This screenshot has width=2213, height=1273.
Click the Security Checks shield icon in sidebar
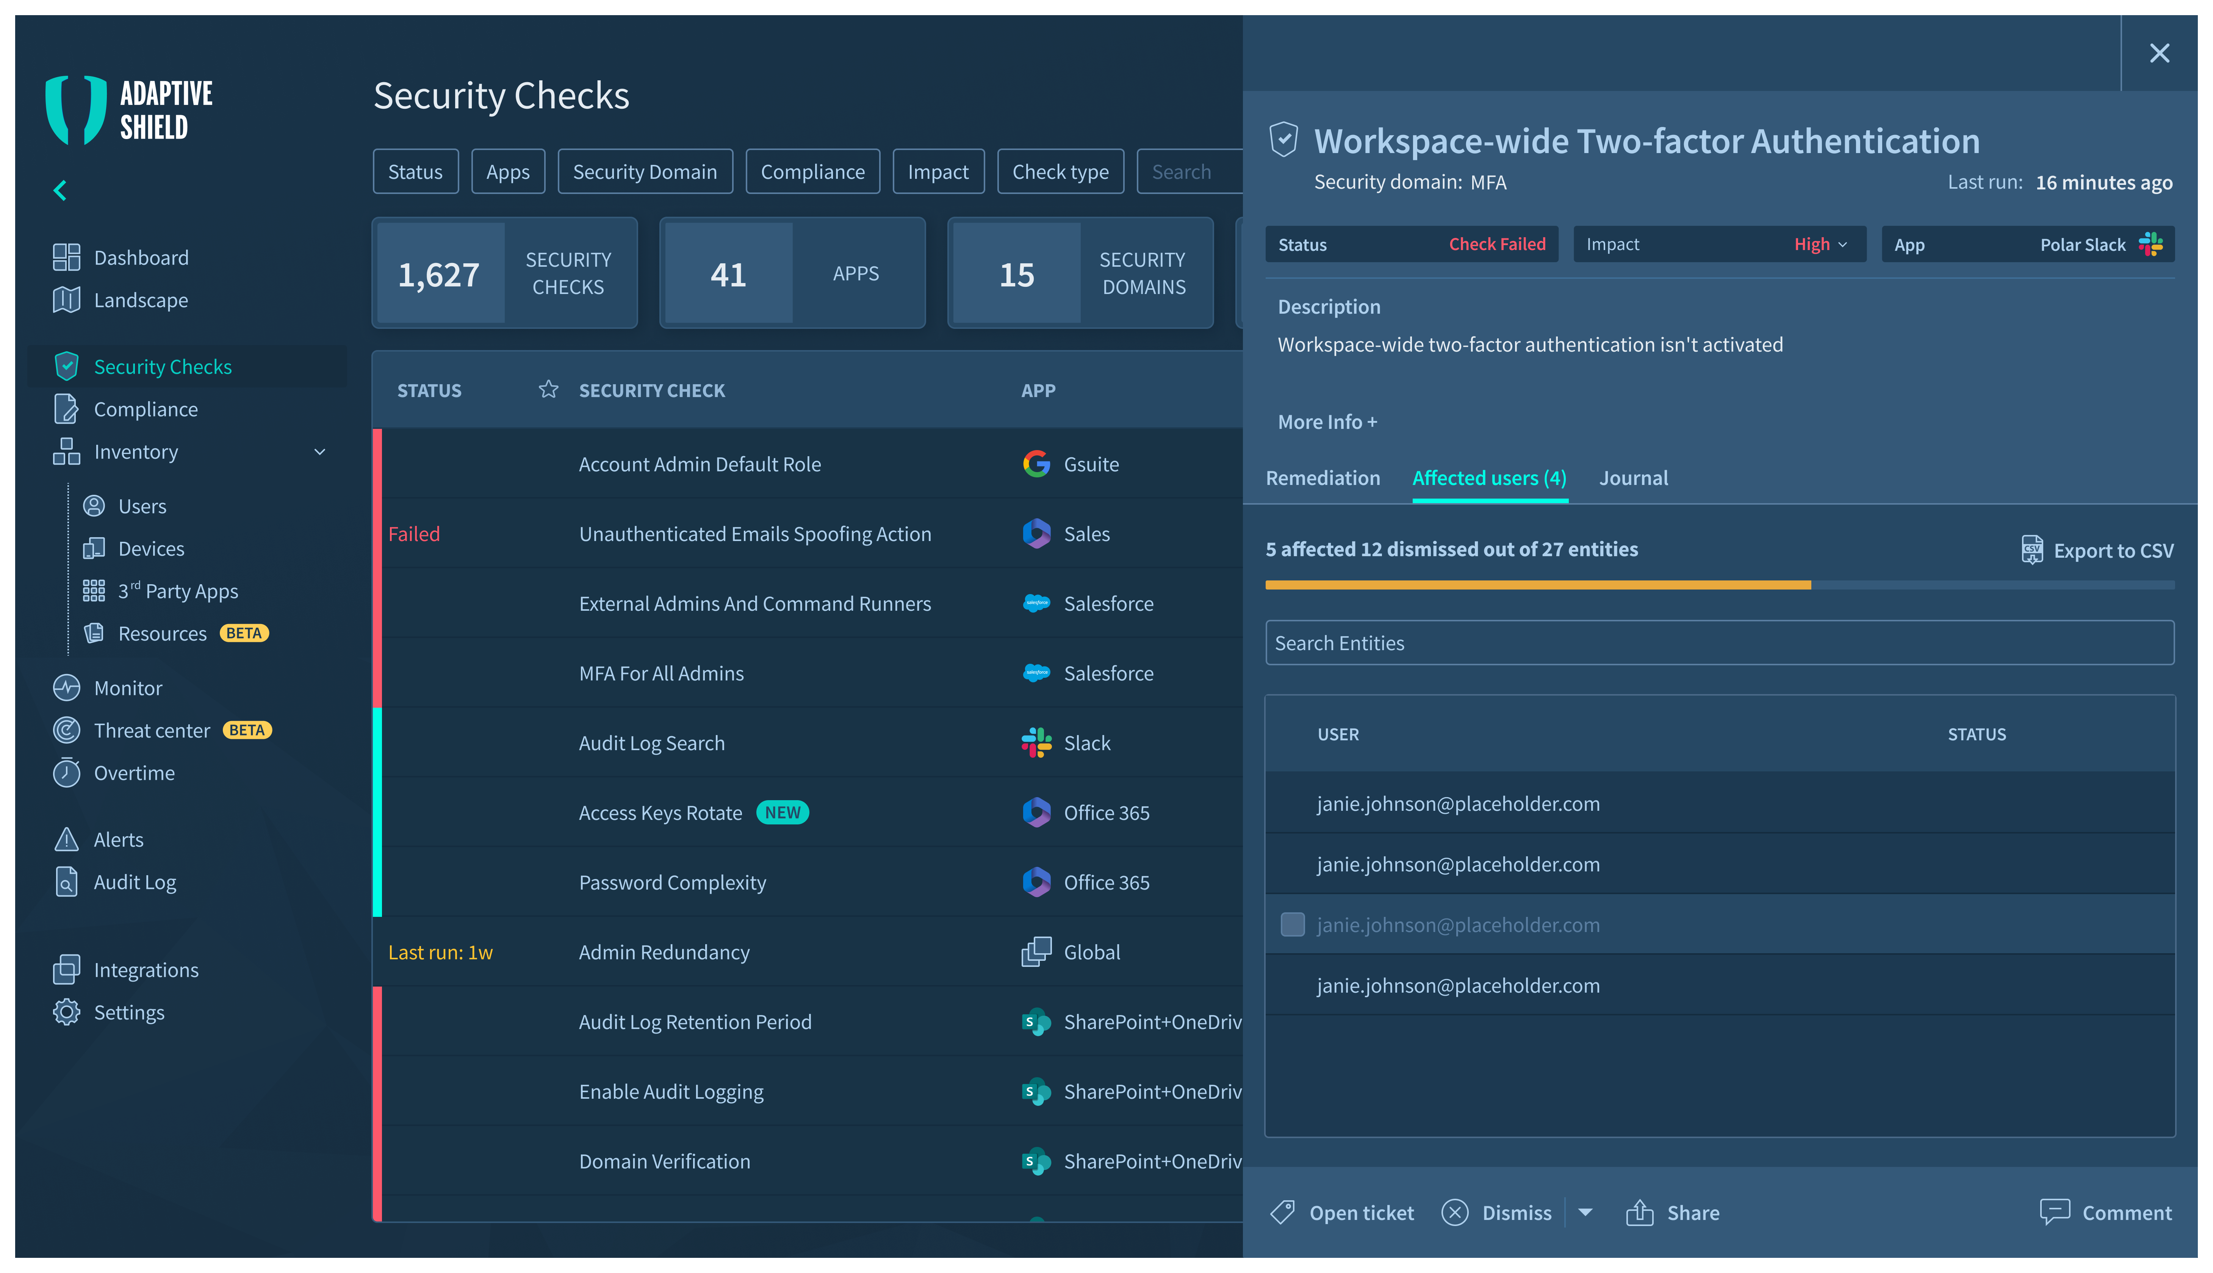(x=66, y=366)
